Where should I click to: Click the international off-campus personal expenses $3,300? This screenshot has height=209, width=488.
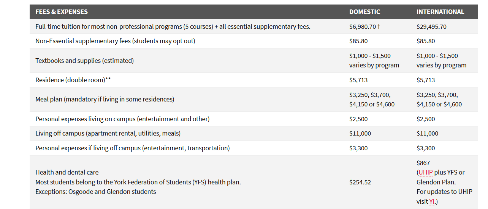pos(426,148)
